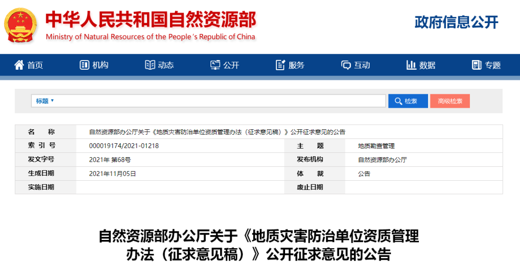The width and height of the screenshot is (520, 263).
Task: Go to the 数据 menu label
Action: click(427, 65)
